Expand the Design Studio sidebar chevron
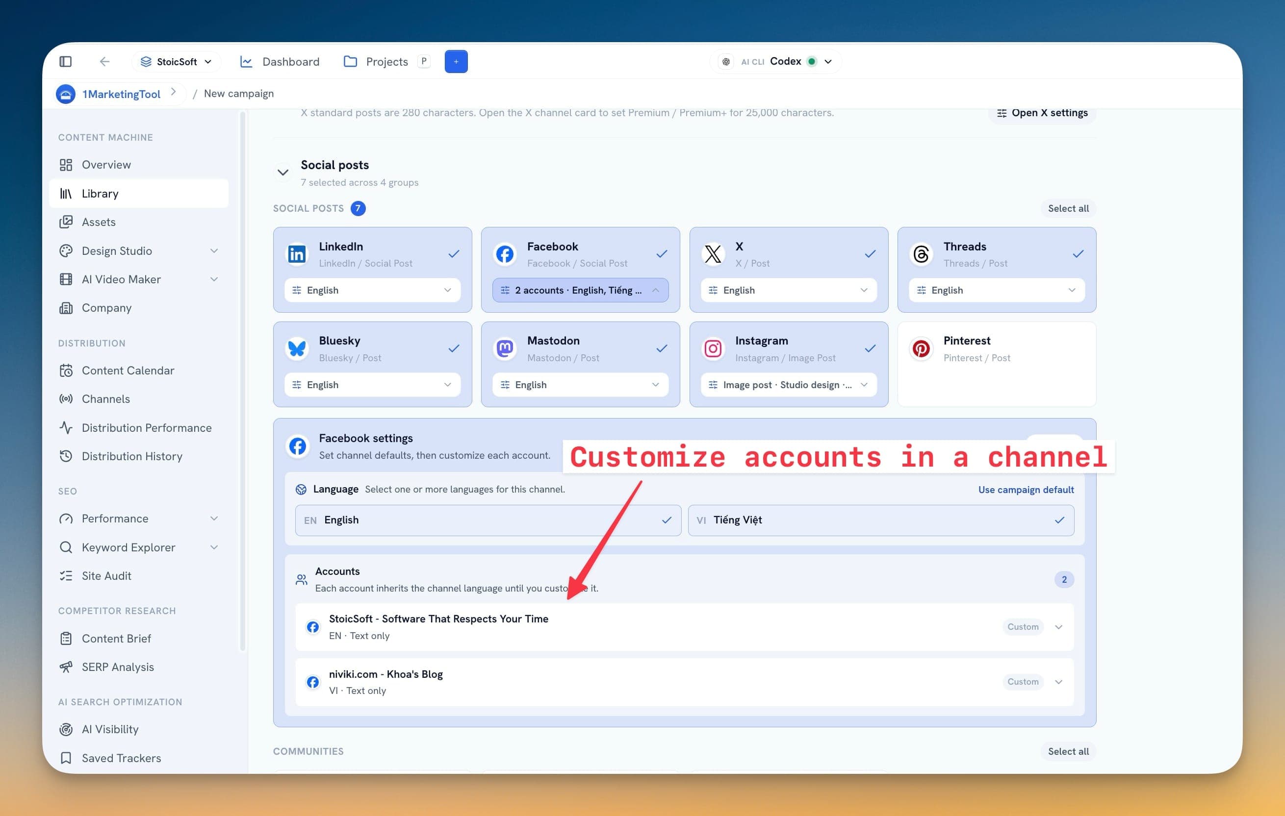Image resolution: width=1285 pixels, height=816 pixels. (x=214, y=250)
